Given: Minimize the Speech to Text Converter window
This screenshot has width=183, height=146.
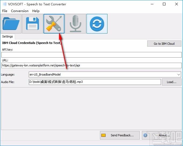Looking at the screenshot, I should (152, 4).
